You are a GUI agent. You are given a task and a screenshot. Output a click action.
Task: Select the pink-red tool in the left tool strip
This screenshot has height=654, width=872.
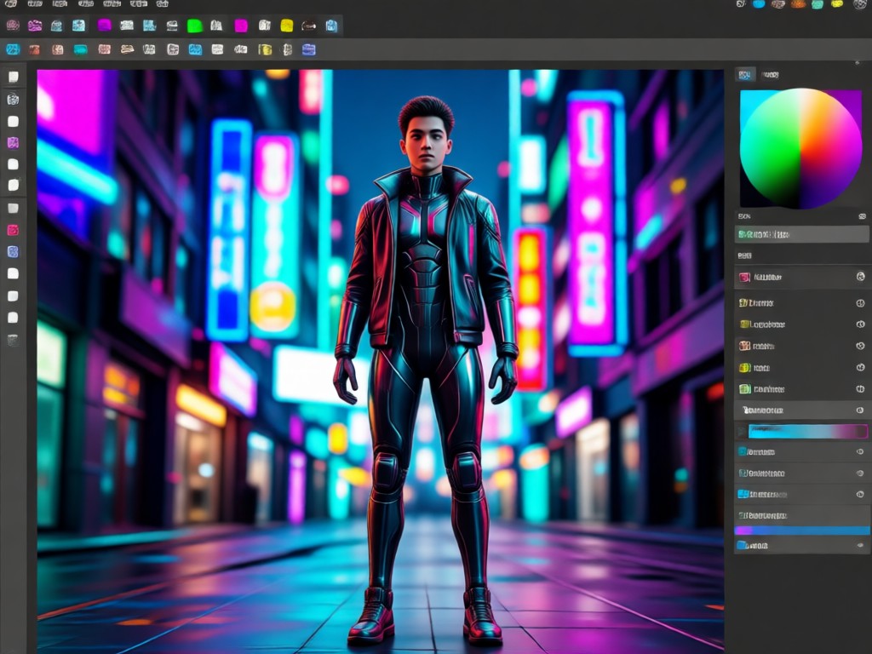pos(13,230)
